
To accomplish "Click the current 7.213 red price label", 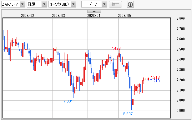I will click(x=155, y=77).
